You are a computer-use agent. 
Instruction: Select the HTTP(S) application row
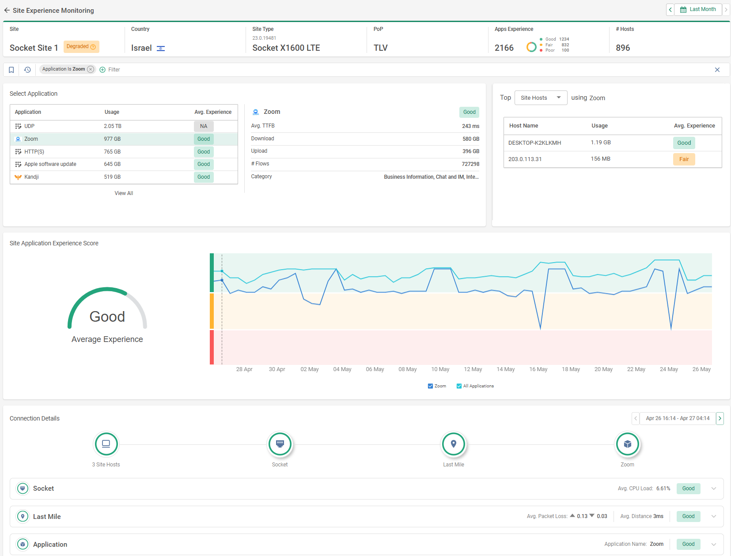[x=124, y=152]
